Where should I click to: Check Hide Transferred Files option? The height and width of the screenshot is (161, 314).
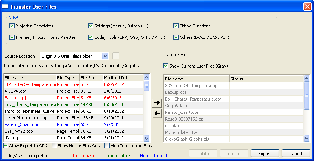[107, 146]
